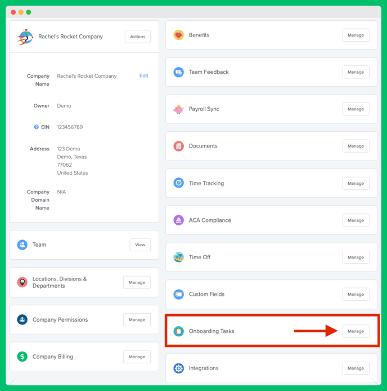Open the company Actions button

(138, 37)
